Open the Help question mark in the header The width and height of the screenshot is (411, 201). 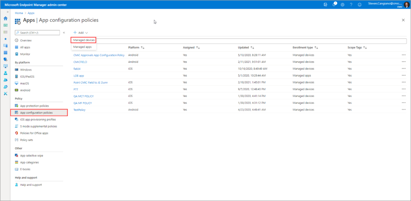coord(351,5)
